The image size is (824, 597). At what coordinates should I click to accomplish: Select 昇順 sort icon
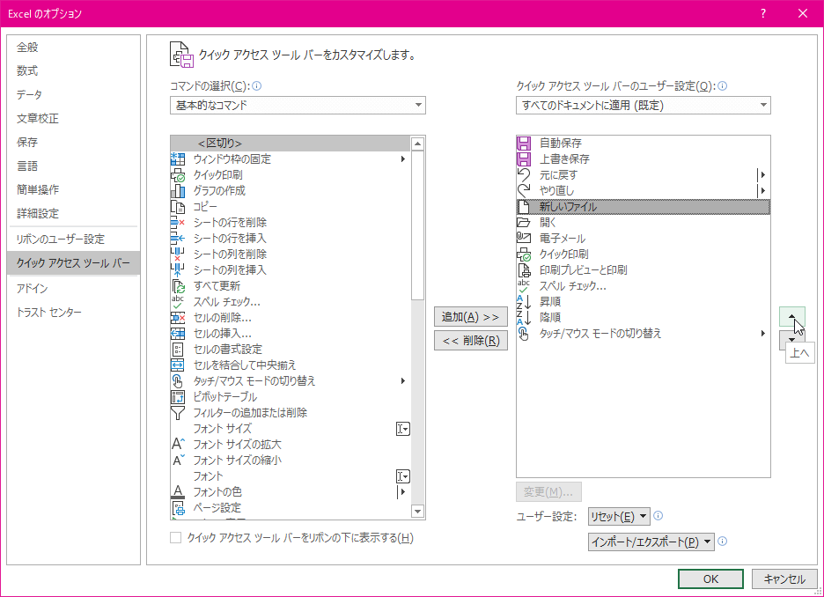click(x=524, y=302)
